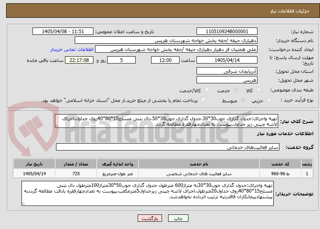Click the کد خدمت column header
320x229 pixels.
tap(280, 164)
